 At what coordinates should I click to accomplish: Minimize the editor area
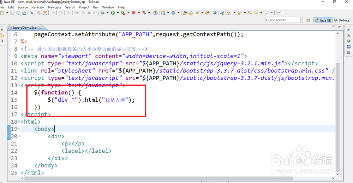tap(334, 26)
